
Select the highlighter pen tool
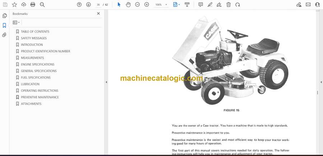point(210,5)
